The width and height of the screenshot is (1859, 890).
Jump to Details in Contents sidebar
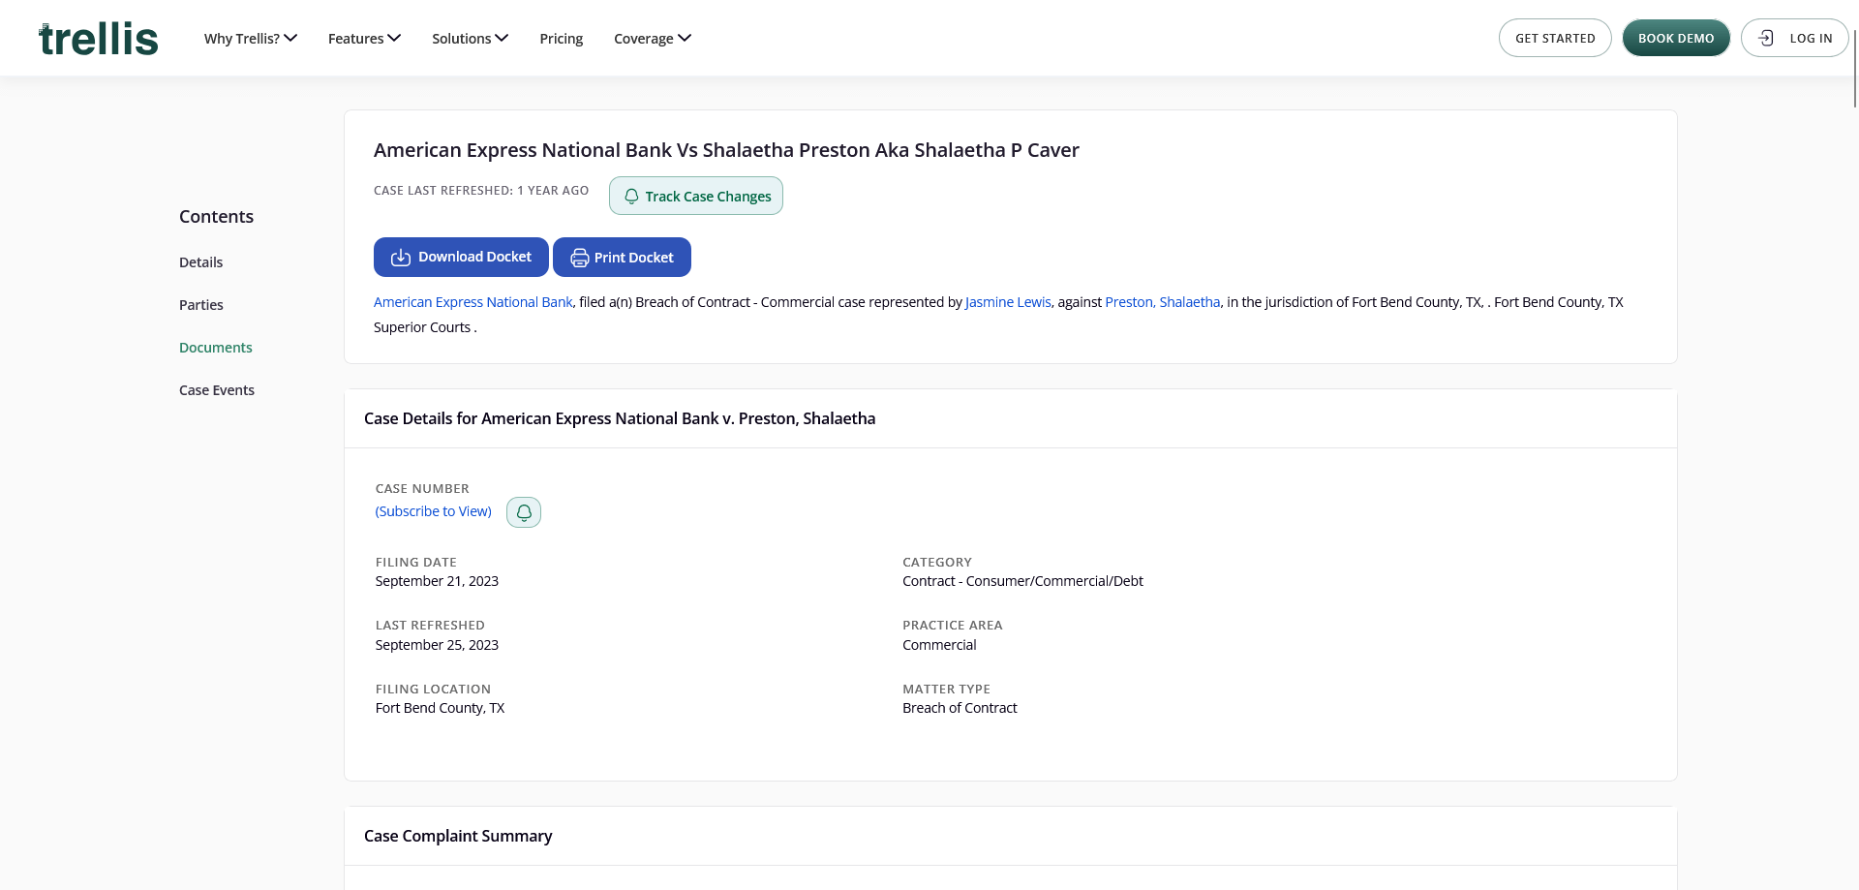click(x=200, y=262)
